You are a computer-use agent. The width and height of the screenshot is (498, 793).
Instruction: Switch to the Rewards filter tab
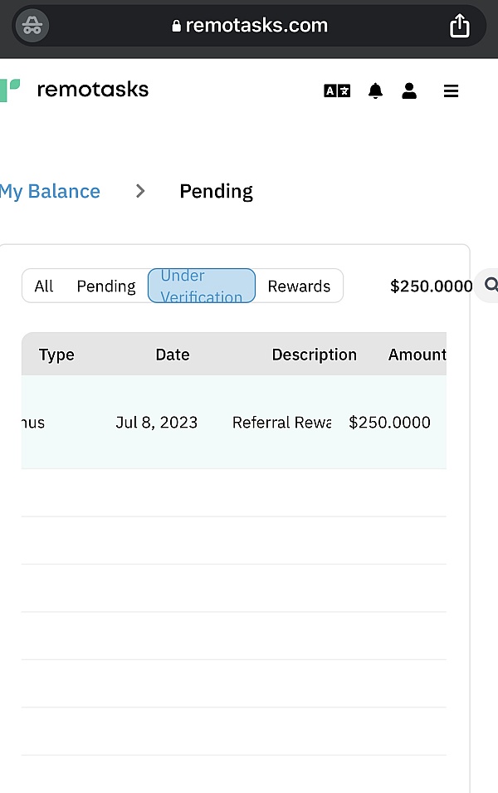click(299, 286)
